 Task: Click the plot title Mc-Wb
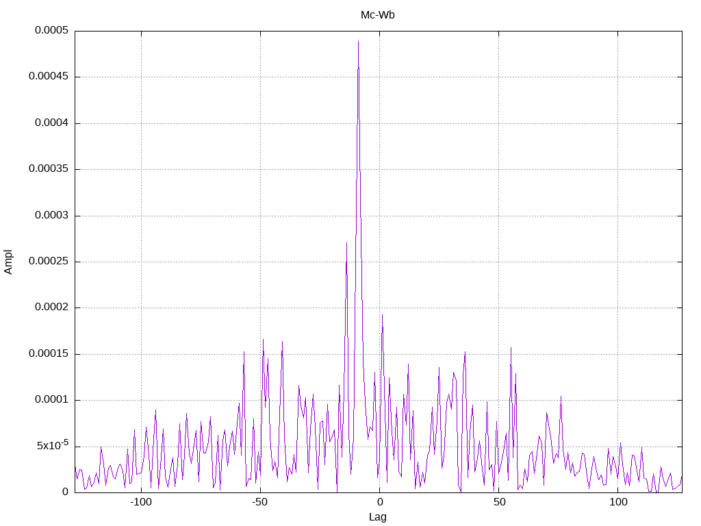pos(377,15)
